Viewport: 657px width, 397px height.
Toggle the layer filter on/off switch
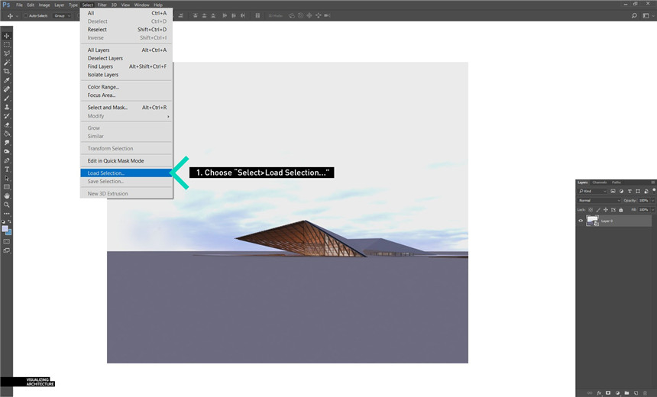coord(652,191)
